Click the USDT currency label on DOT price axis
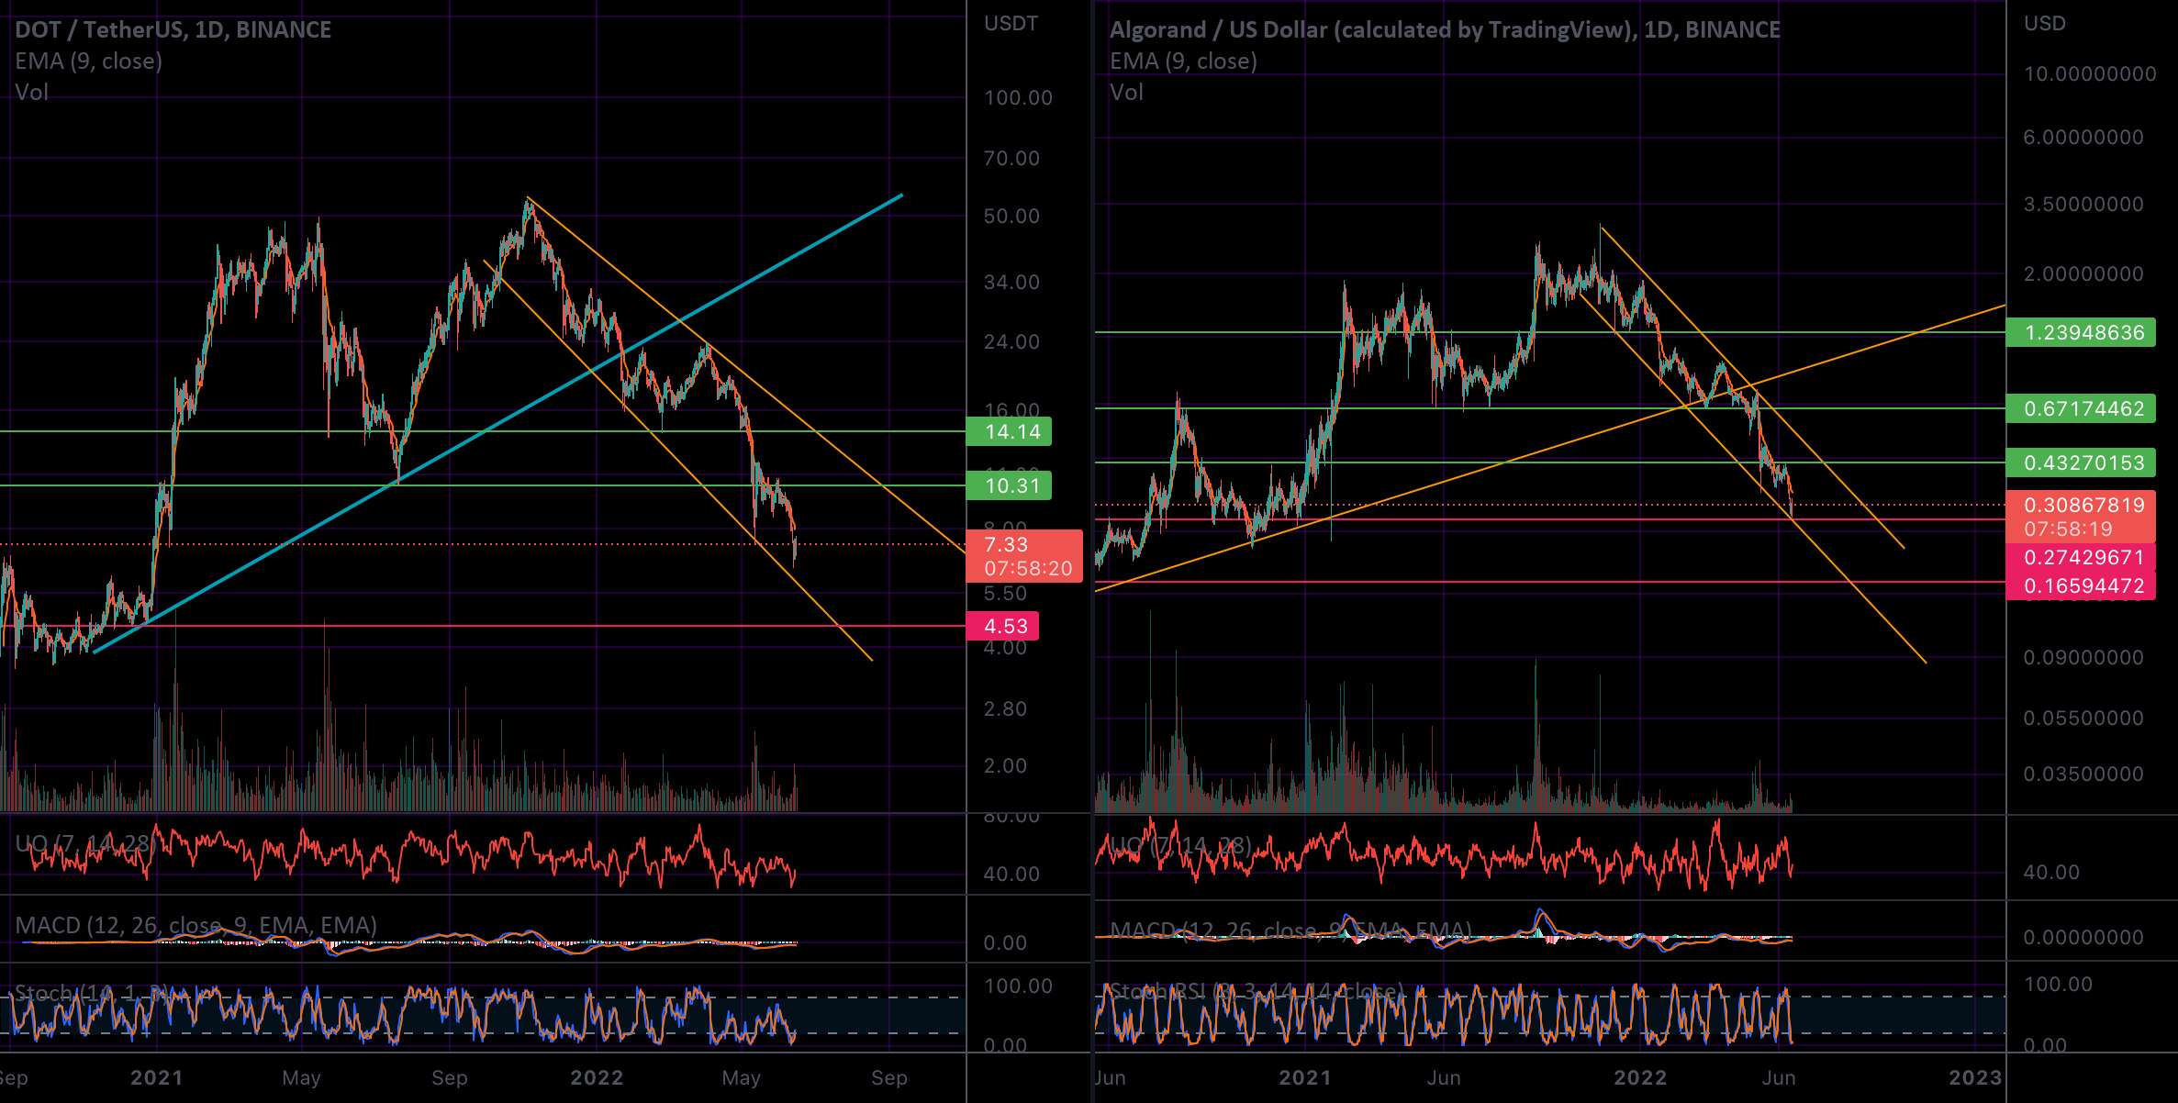The height and width of the screenshot is (1103, 2178). click(1011, 24)
